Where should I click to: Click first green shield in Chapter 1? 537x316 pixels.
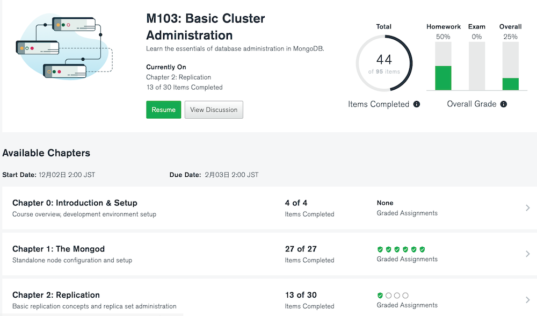point(380,249)
